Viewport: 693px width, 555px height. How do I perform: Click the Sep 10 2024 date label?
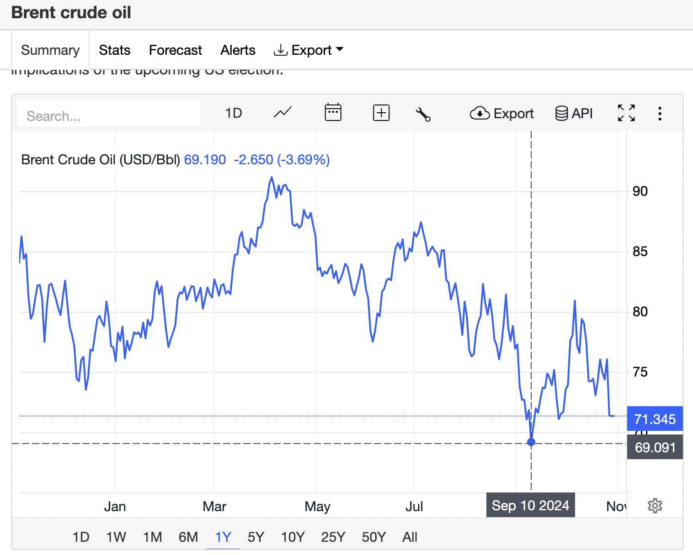(530, 505)
